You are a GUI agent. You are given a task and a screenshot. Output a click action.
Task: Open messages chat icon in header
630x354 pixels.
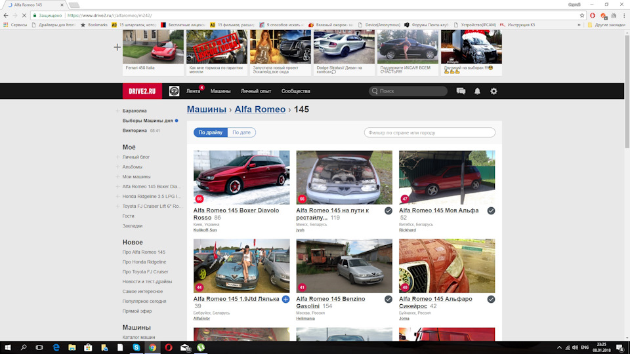[x=461, y=91]
